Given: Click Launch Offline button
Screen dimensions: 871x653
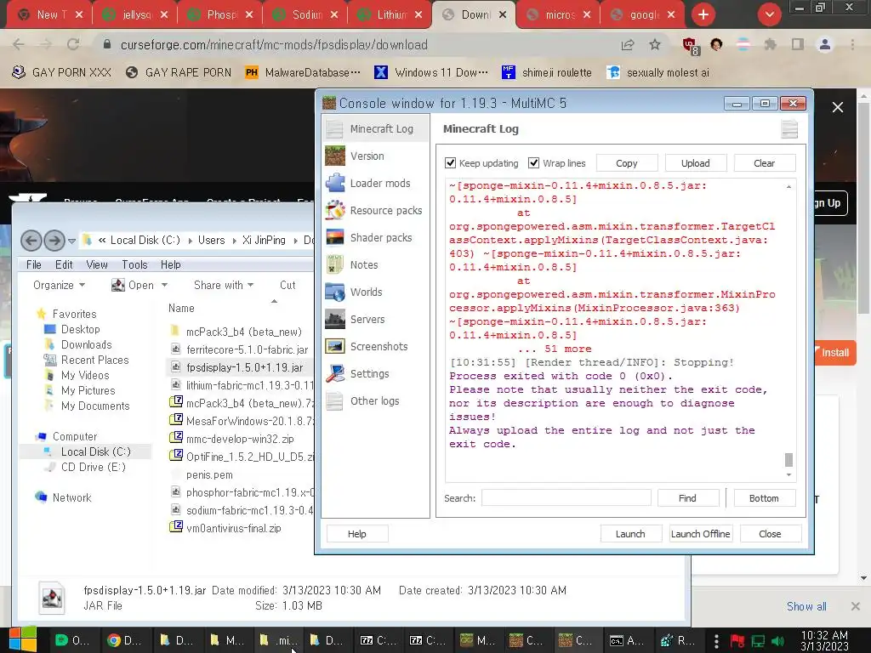Looking at the screenshot, I should [x=701, y=534].
